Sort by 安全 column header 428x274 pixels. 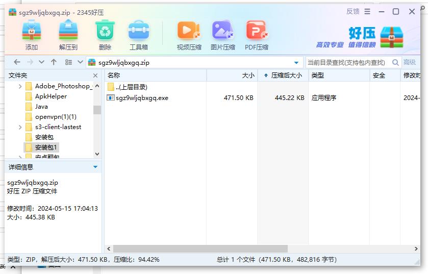[x=385, y=76]
